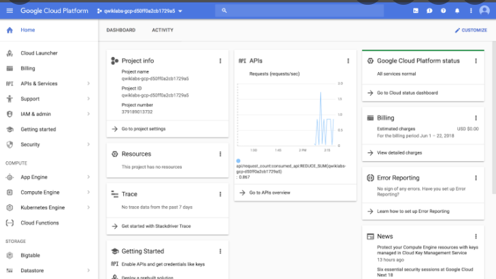Open Trace card three-dot menu
The image size is (496, 279).
[220, 194]
